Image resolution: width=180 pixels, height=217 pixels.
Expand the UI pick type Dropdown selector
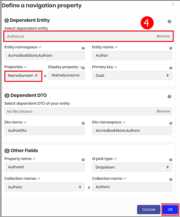(x=132, y=167)
